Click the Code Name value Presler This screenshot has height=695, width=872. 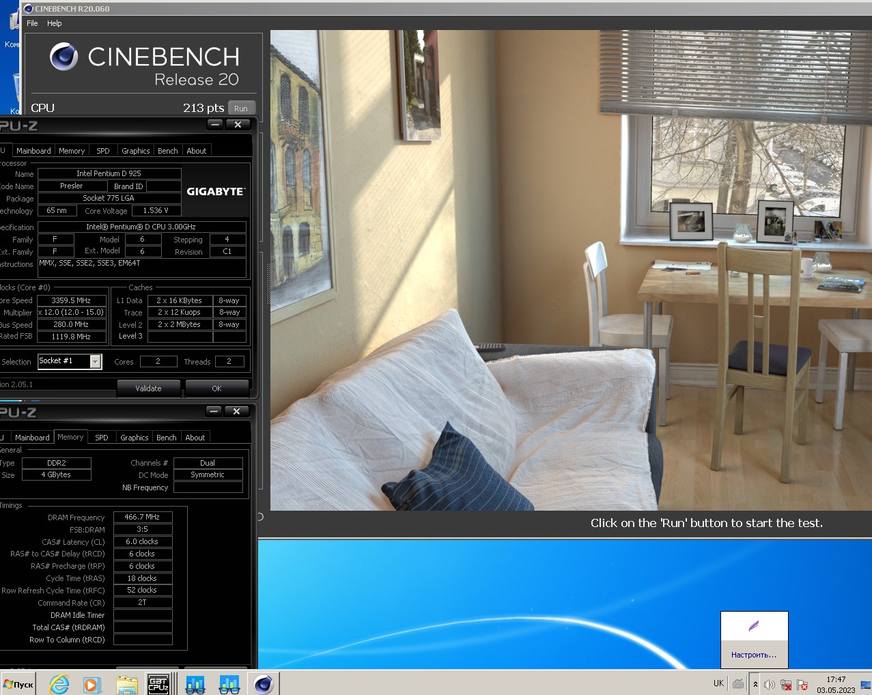tap(72, 186)
